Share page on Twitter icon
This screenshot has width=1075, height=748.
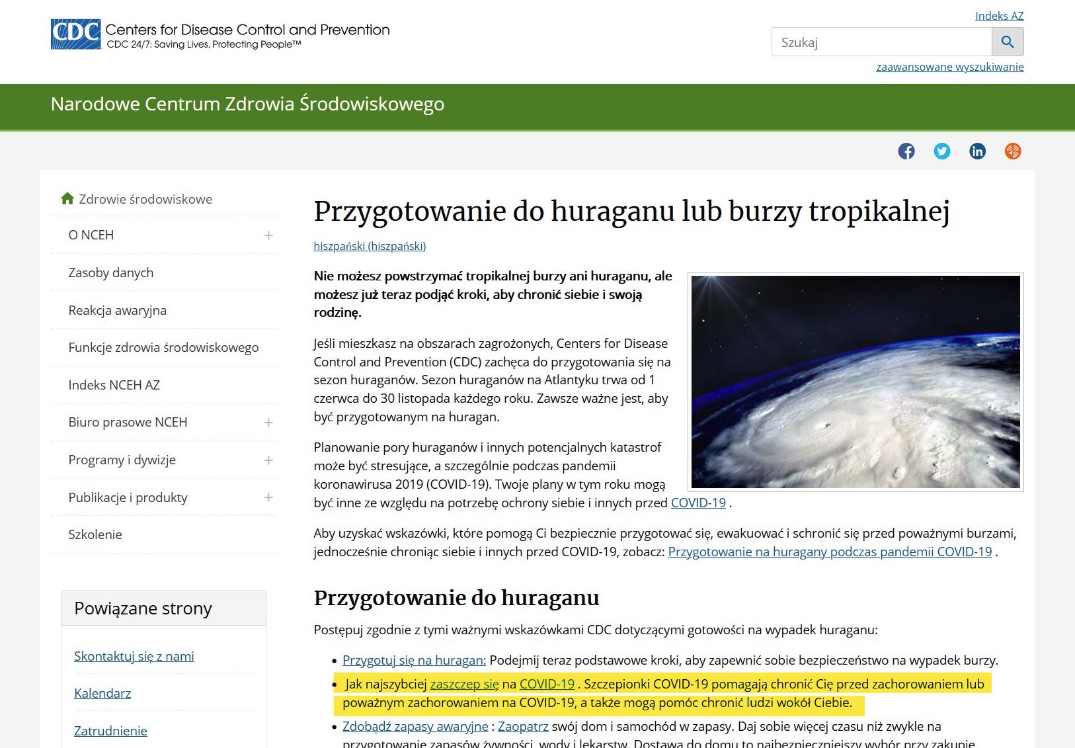[942, 151]
